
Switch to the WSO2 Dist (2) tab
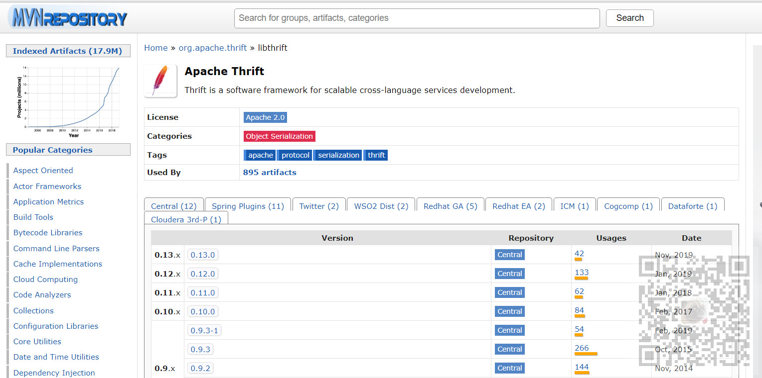[381, 206]
